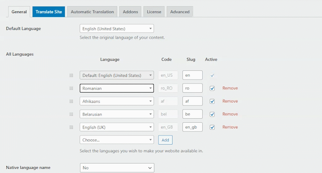Open the Choose... language selector
Screen dimensions: 322x173
click(x=117, y=140)
